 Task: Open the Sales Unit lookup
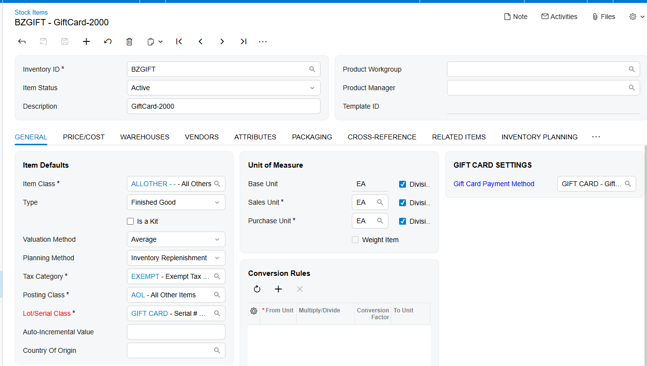pos(380,202)
